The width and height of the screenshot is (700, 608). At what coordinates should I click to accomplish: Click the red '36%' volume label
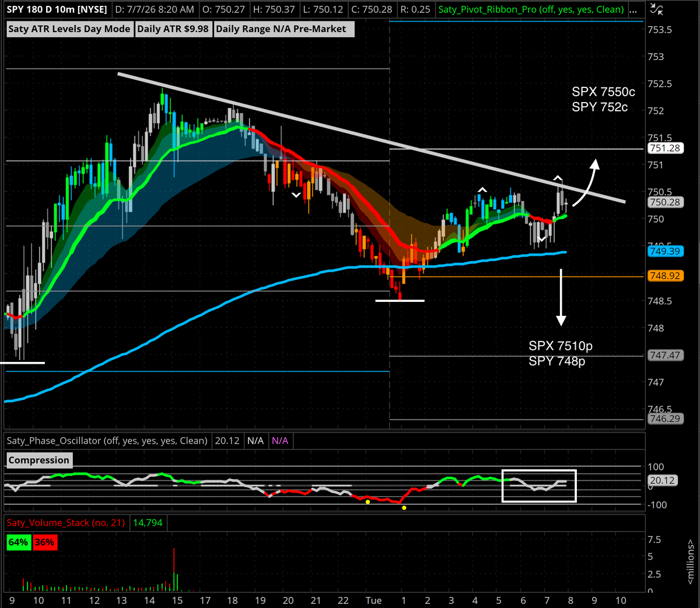click(44, 542)
